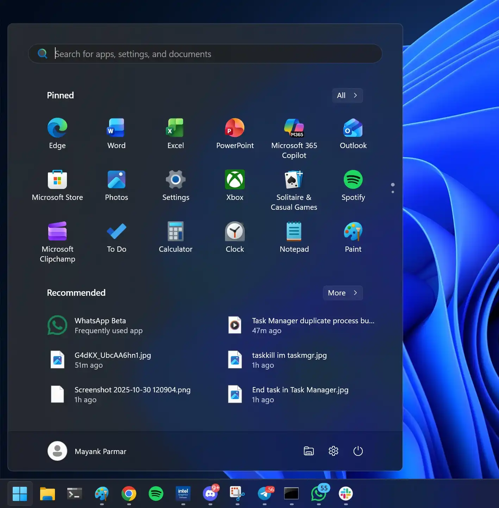
Task: Expand the All pinned apps list
Action: (347, 96)
